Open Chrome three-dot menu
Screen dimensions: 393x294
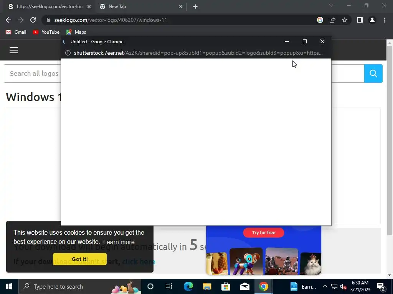point(385,20)
